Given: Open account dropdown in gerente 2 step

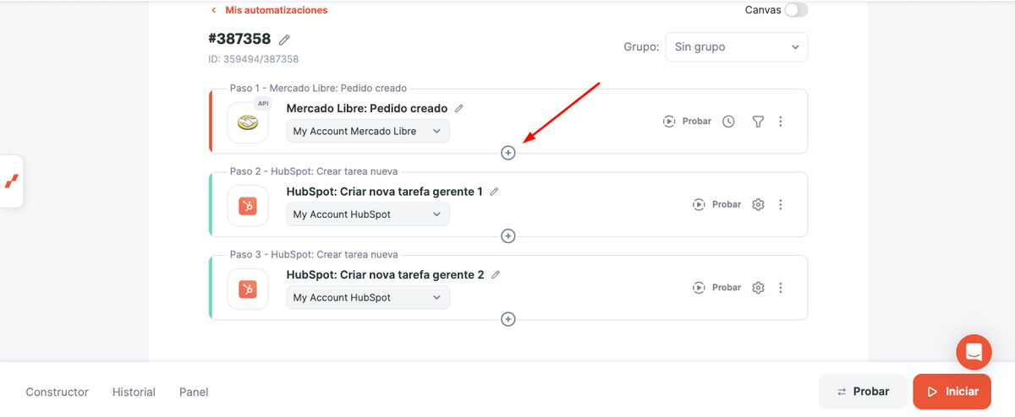Looking at the screenshot, I should click(x=368, y=297).
